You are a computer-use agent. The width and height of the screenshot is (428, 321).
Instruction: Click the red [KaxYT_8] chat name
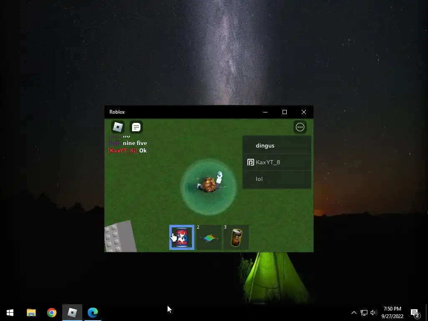(x=122, y=150)
